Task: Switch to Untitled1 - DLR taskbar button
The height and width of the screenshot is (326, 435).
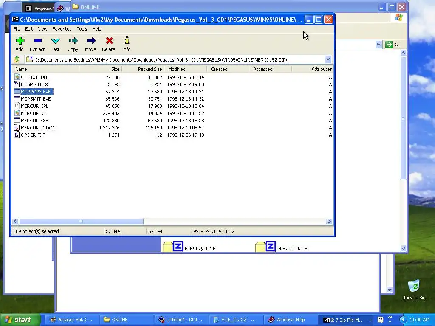Action: pyautogui.click(x=181, y=320)
